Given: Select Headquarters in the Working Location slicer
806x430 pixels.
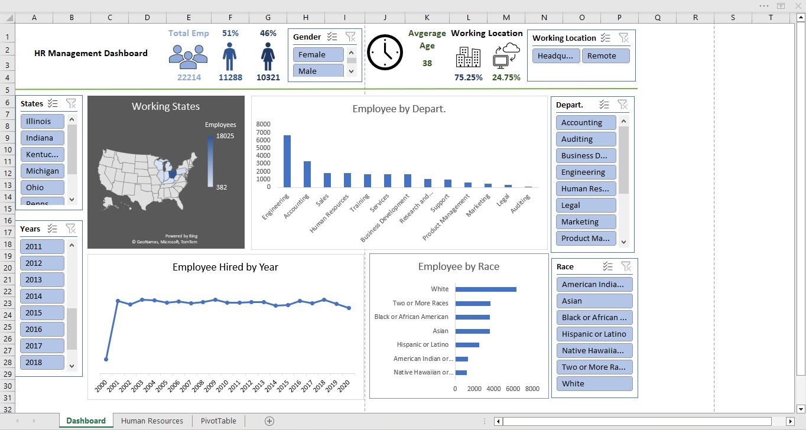Looking at the screenshot, I should coord(555,56).
